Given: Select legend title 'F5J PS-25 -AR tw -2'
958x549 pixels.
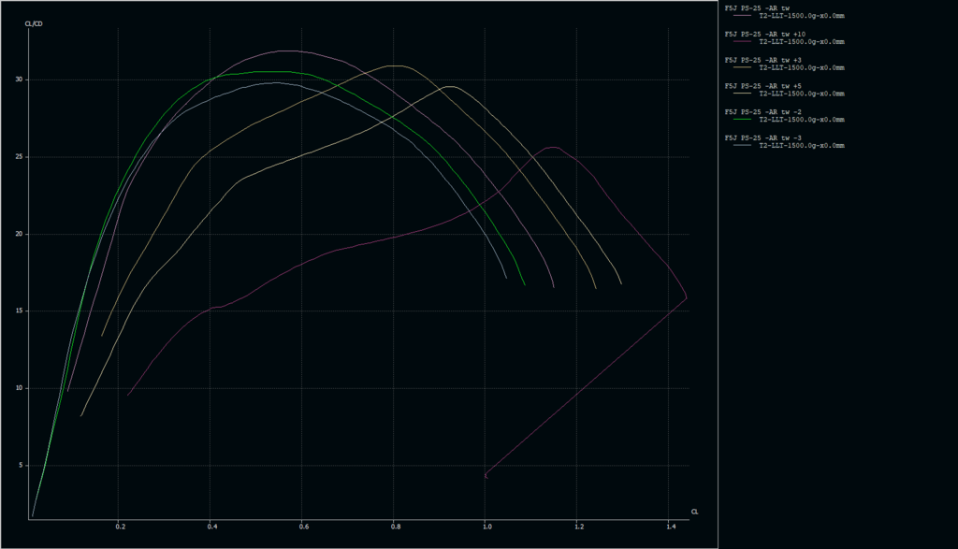Looking at the screenshot, I should point(761,112).
